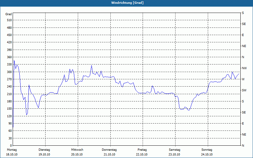Select the '270' y-axis value
The height and width of the screenshot is (158, 253).
click(x=9, y=79)
